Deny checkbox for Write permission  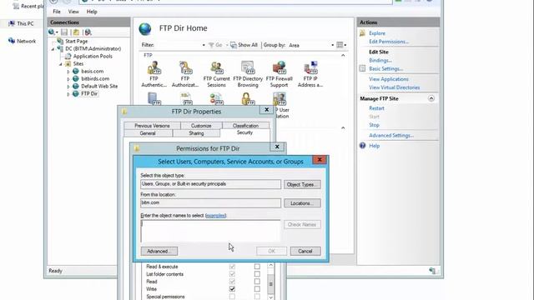click(x=257, y=289)
